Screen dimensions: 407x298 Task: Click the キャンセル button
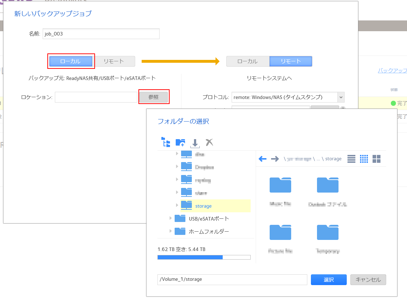368,280
